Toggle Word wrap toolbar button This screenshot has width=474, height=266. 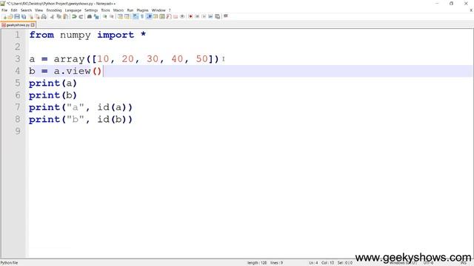click(x=136, y=16)
